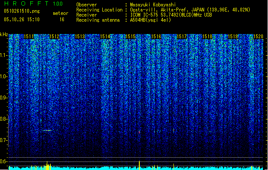Click the ICOM IC-575 53.7492 receiver text
Image resolution: width=268 pixels, height=170 pixels.
pos(171,15)
